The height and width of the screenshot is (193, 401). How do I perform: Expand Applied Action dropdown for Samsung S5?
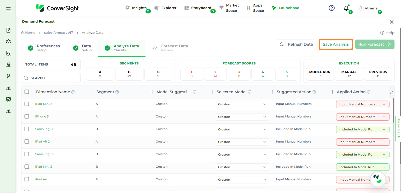362,155
